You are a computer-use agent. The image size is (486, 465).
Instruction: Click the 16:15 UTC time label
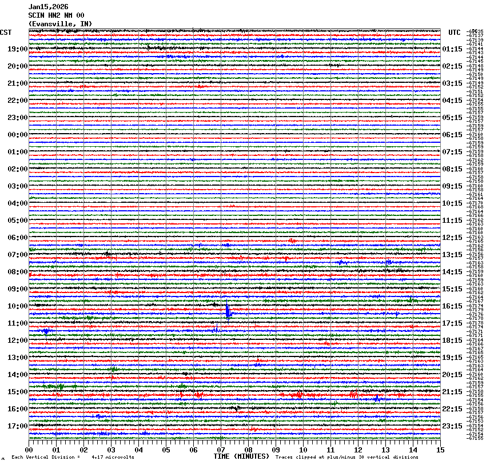pyautogui.click(x=452, y=306)
